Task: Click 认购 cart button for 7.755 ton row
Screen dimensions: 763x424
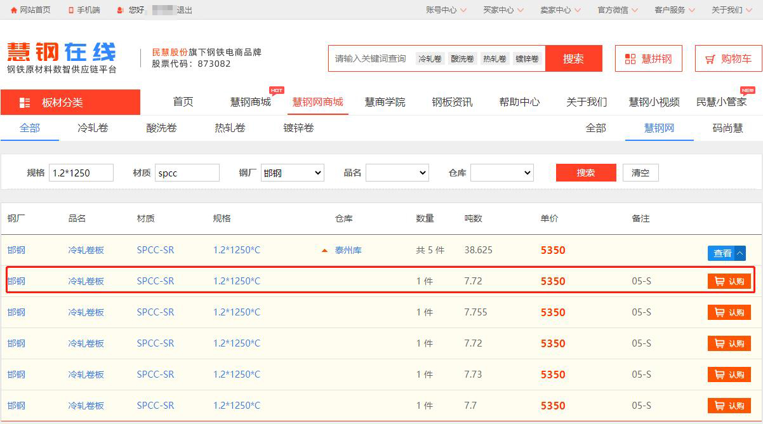Action: click(729, 312)
